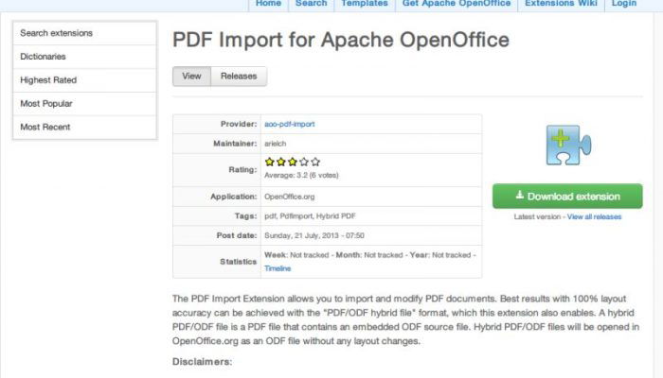Click the first rating star

[269, 162]
